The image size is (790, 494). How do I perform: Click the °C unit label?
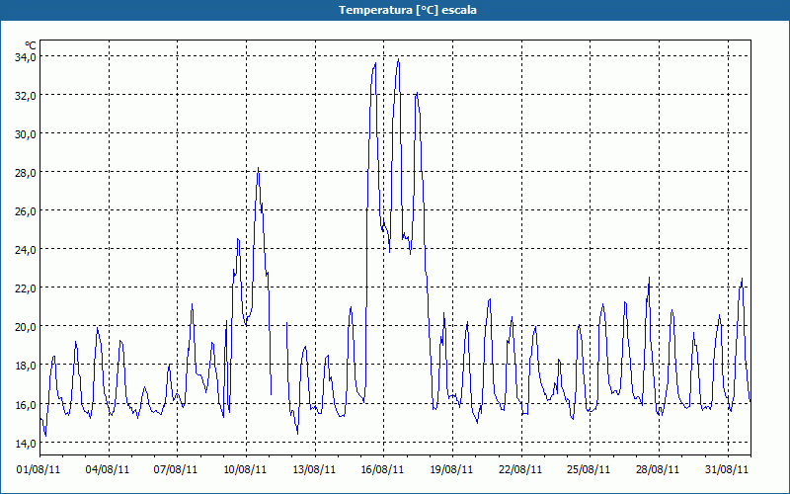click(31, 45)
